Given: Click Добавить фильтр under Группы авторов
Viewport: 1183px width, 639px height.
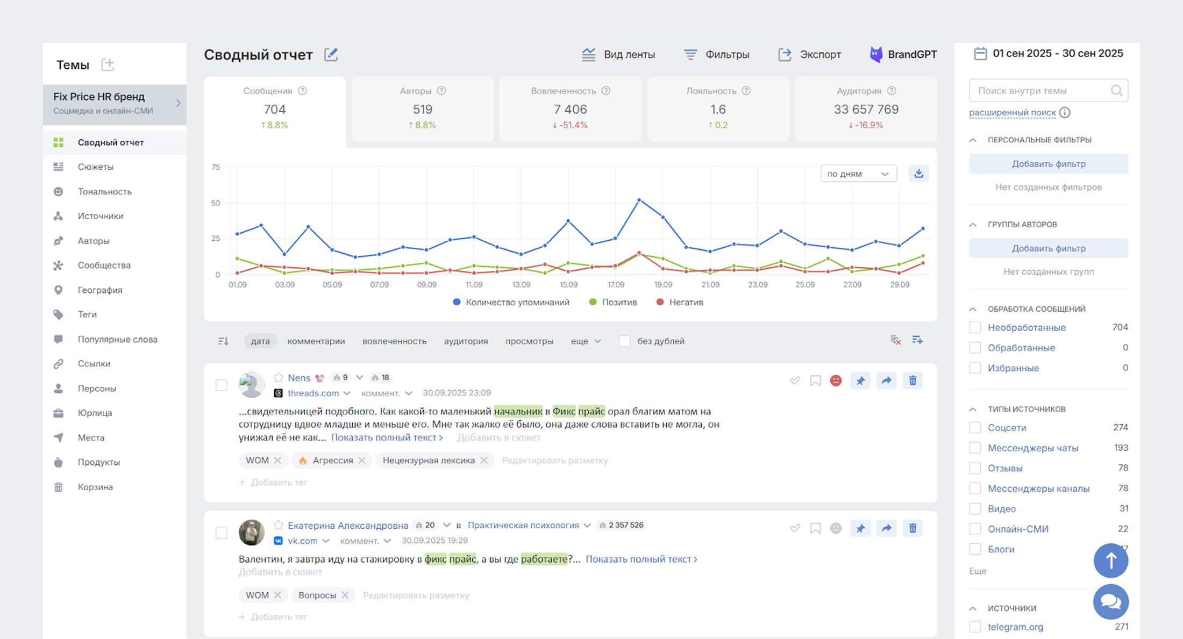Looking at the screenshot, I should (x=1048, y=248).
